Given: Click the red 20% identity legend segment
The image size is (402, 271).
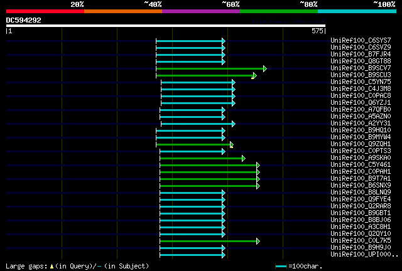Looking at the screenshot, I should pos(45,11).
